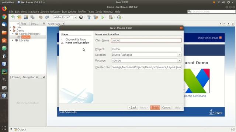Open the Run Project dropdown arrow
236x132 pixels.
coord(106,17)
